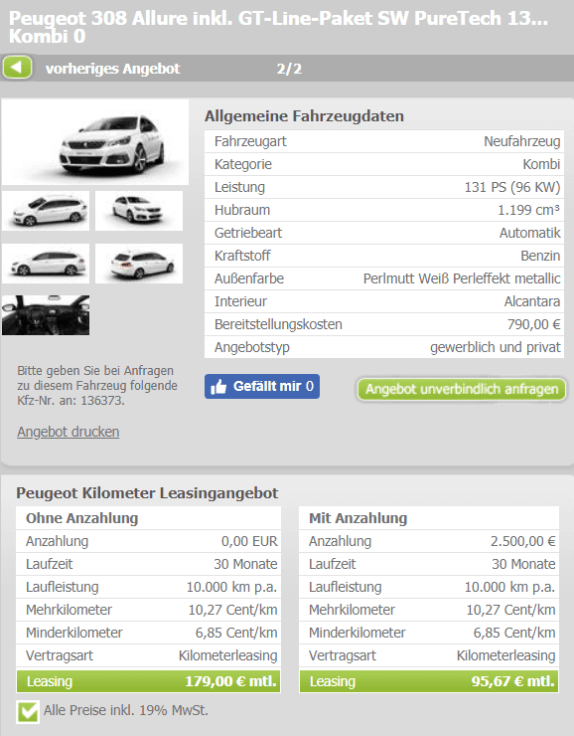View front-right angle car thumbnail
The height and width of the screenshot is (736, 574).
[139, 211]
